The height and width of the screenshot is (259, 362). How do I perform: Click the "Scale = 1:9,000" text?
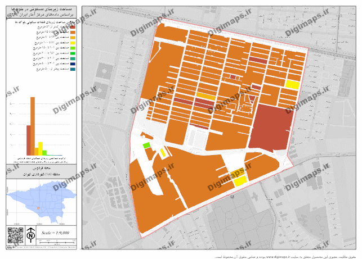tap(55, 233)
